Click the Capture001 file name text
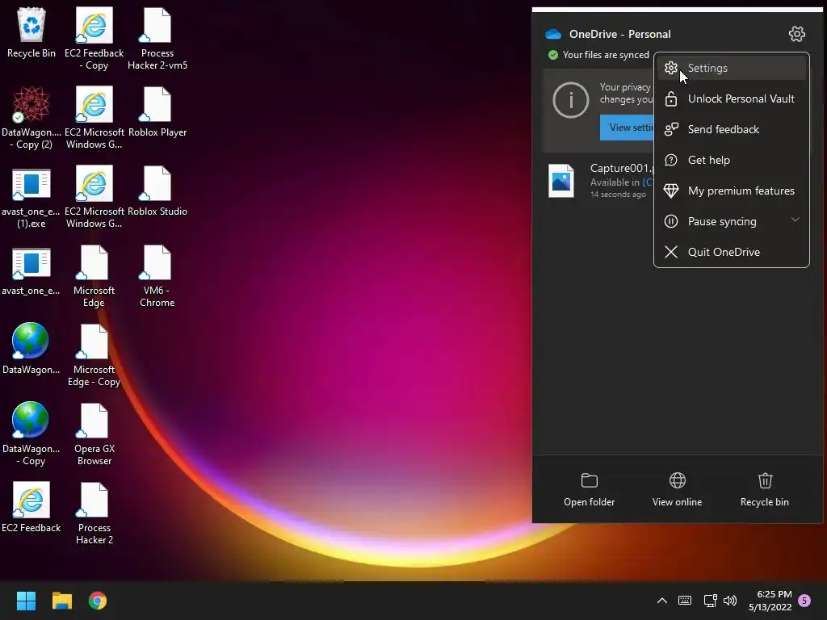Viewport: 827px width, 620px height. 622,168
